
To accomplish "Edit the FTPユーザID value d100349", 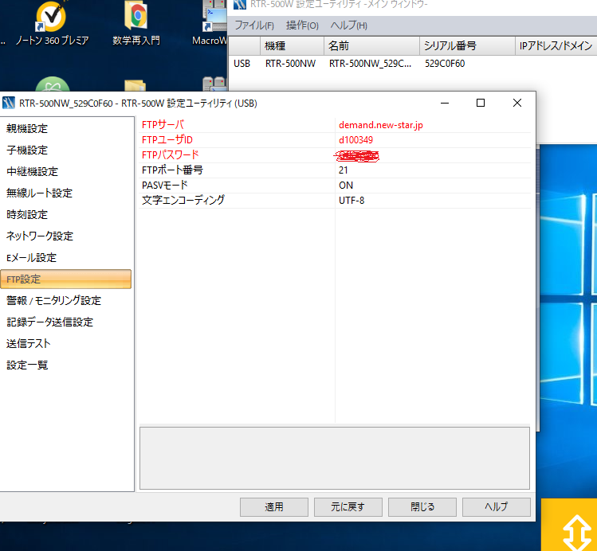I will (433, 140).
